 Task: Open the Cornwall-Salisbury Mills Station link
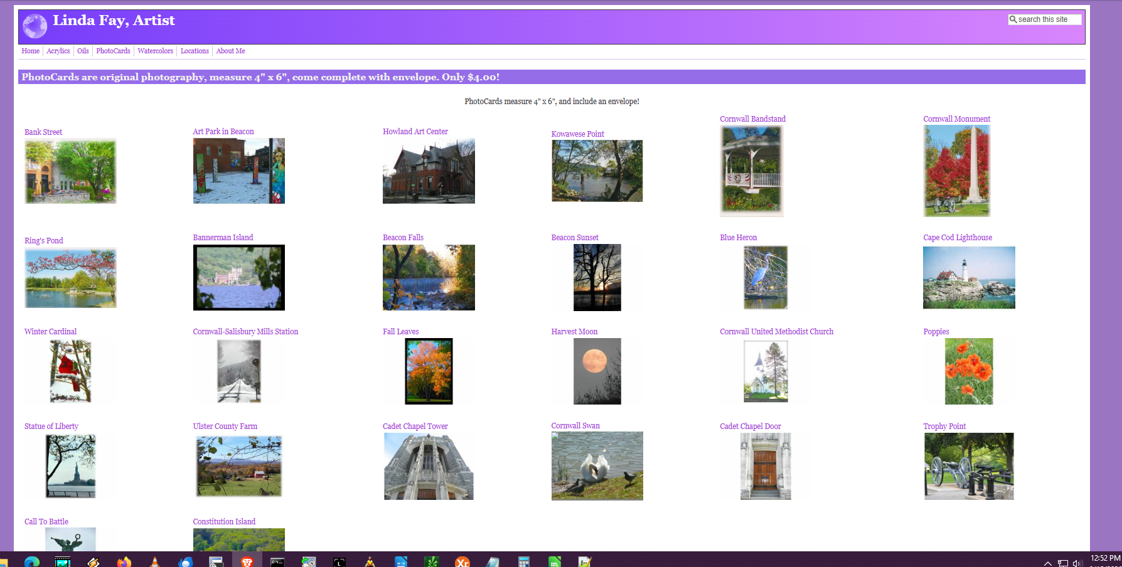click(x=245, y=332)
